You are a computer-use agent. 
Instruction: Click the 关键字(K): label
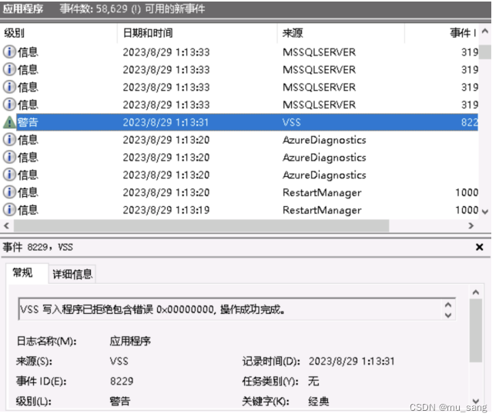point(266,402)
